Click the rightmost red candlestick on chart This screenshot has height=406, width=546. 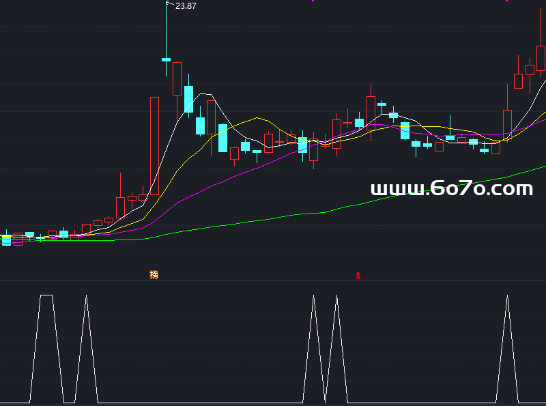pyautogui.click(x=541, y=58)
